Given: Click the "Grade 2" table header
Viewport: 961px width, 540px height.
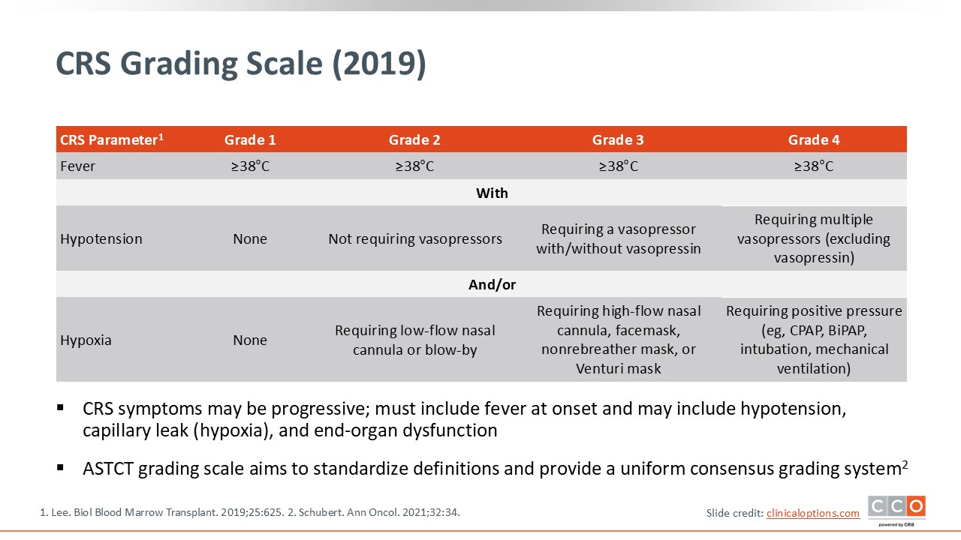Looking at the screenshot, I should coord(414,139).
